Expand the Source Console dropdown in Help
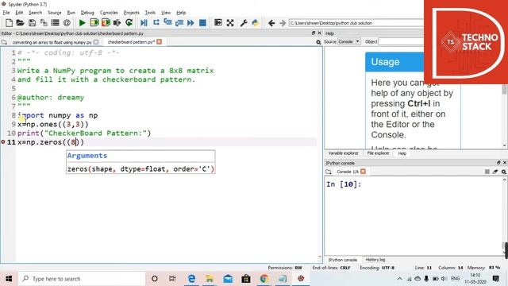The width and height of the screenshot is (508, 286). tap(349, 41)
